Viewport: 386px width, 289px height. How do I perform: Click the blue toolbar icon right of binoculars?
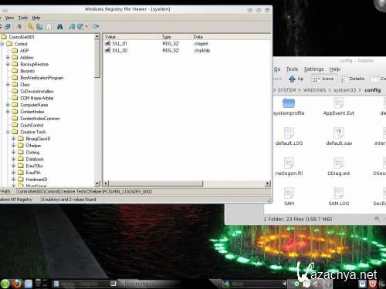(x=72, y=26)
